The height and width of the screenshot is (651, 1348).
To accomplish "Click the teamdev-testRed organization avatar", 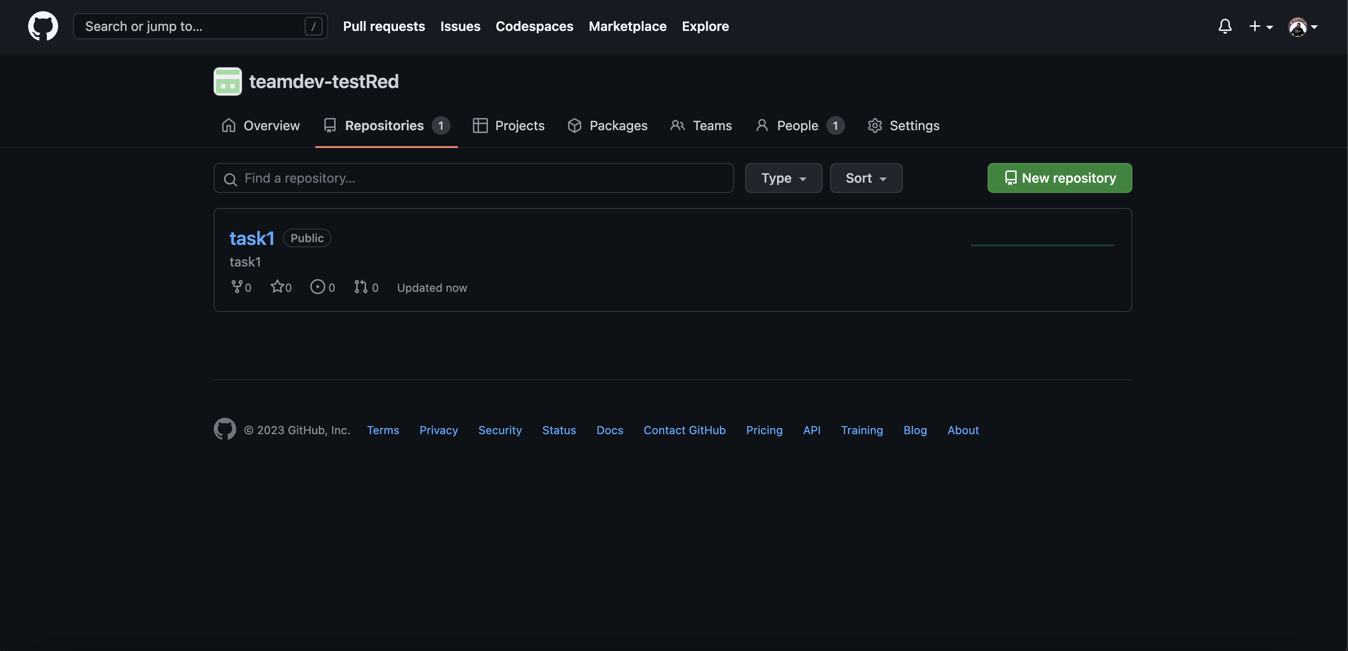I will click(x=227, y=81).
